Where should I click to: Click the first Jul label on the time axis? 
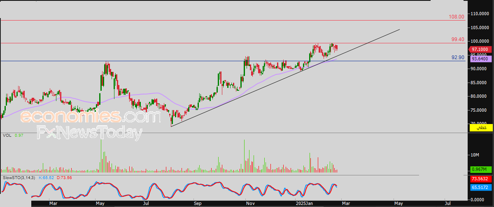pyautogui.click(x=146, y=203)
